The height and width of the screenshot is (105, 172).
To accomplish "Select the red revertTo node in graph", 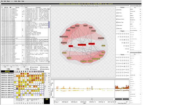I will pos(82,45).
